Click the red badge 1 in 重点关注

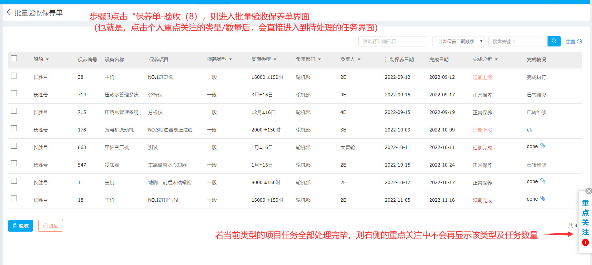click(x=585, y=243)
